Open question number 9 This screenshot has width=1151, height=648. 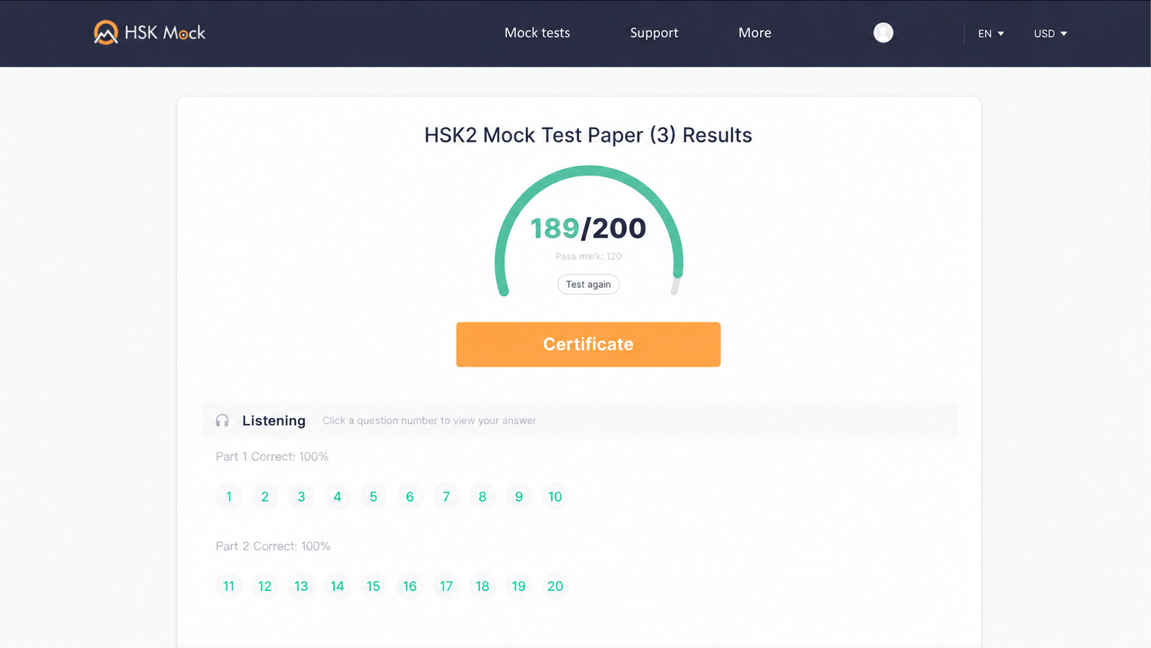(x=519, y=497)
